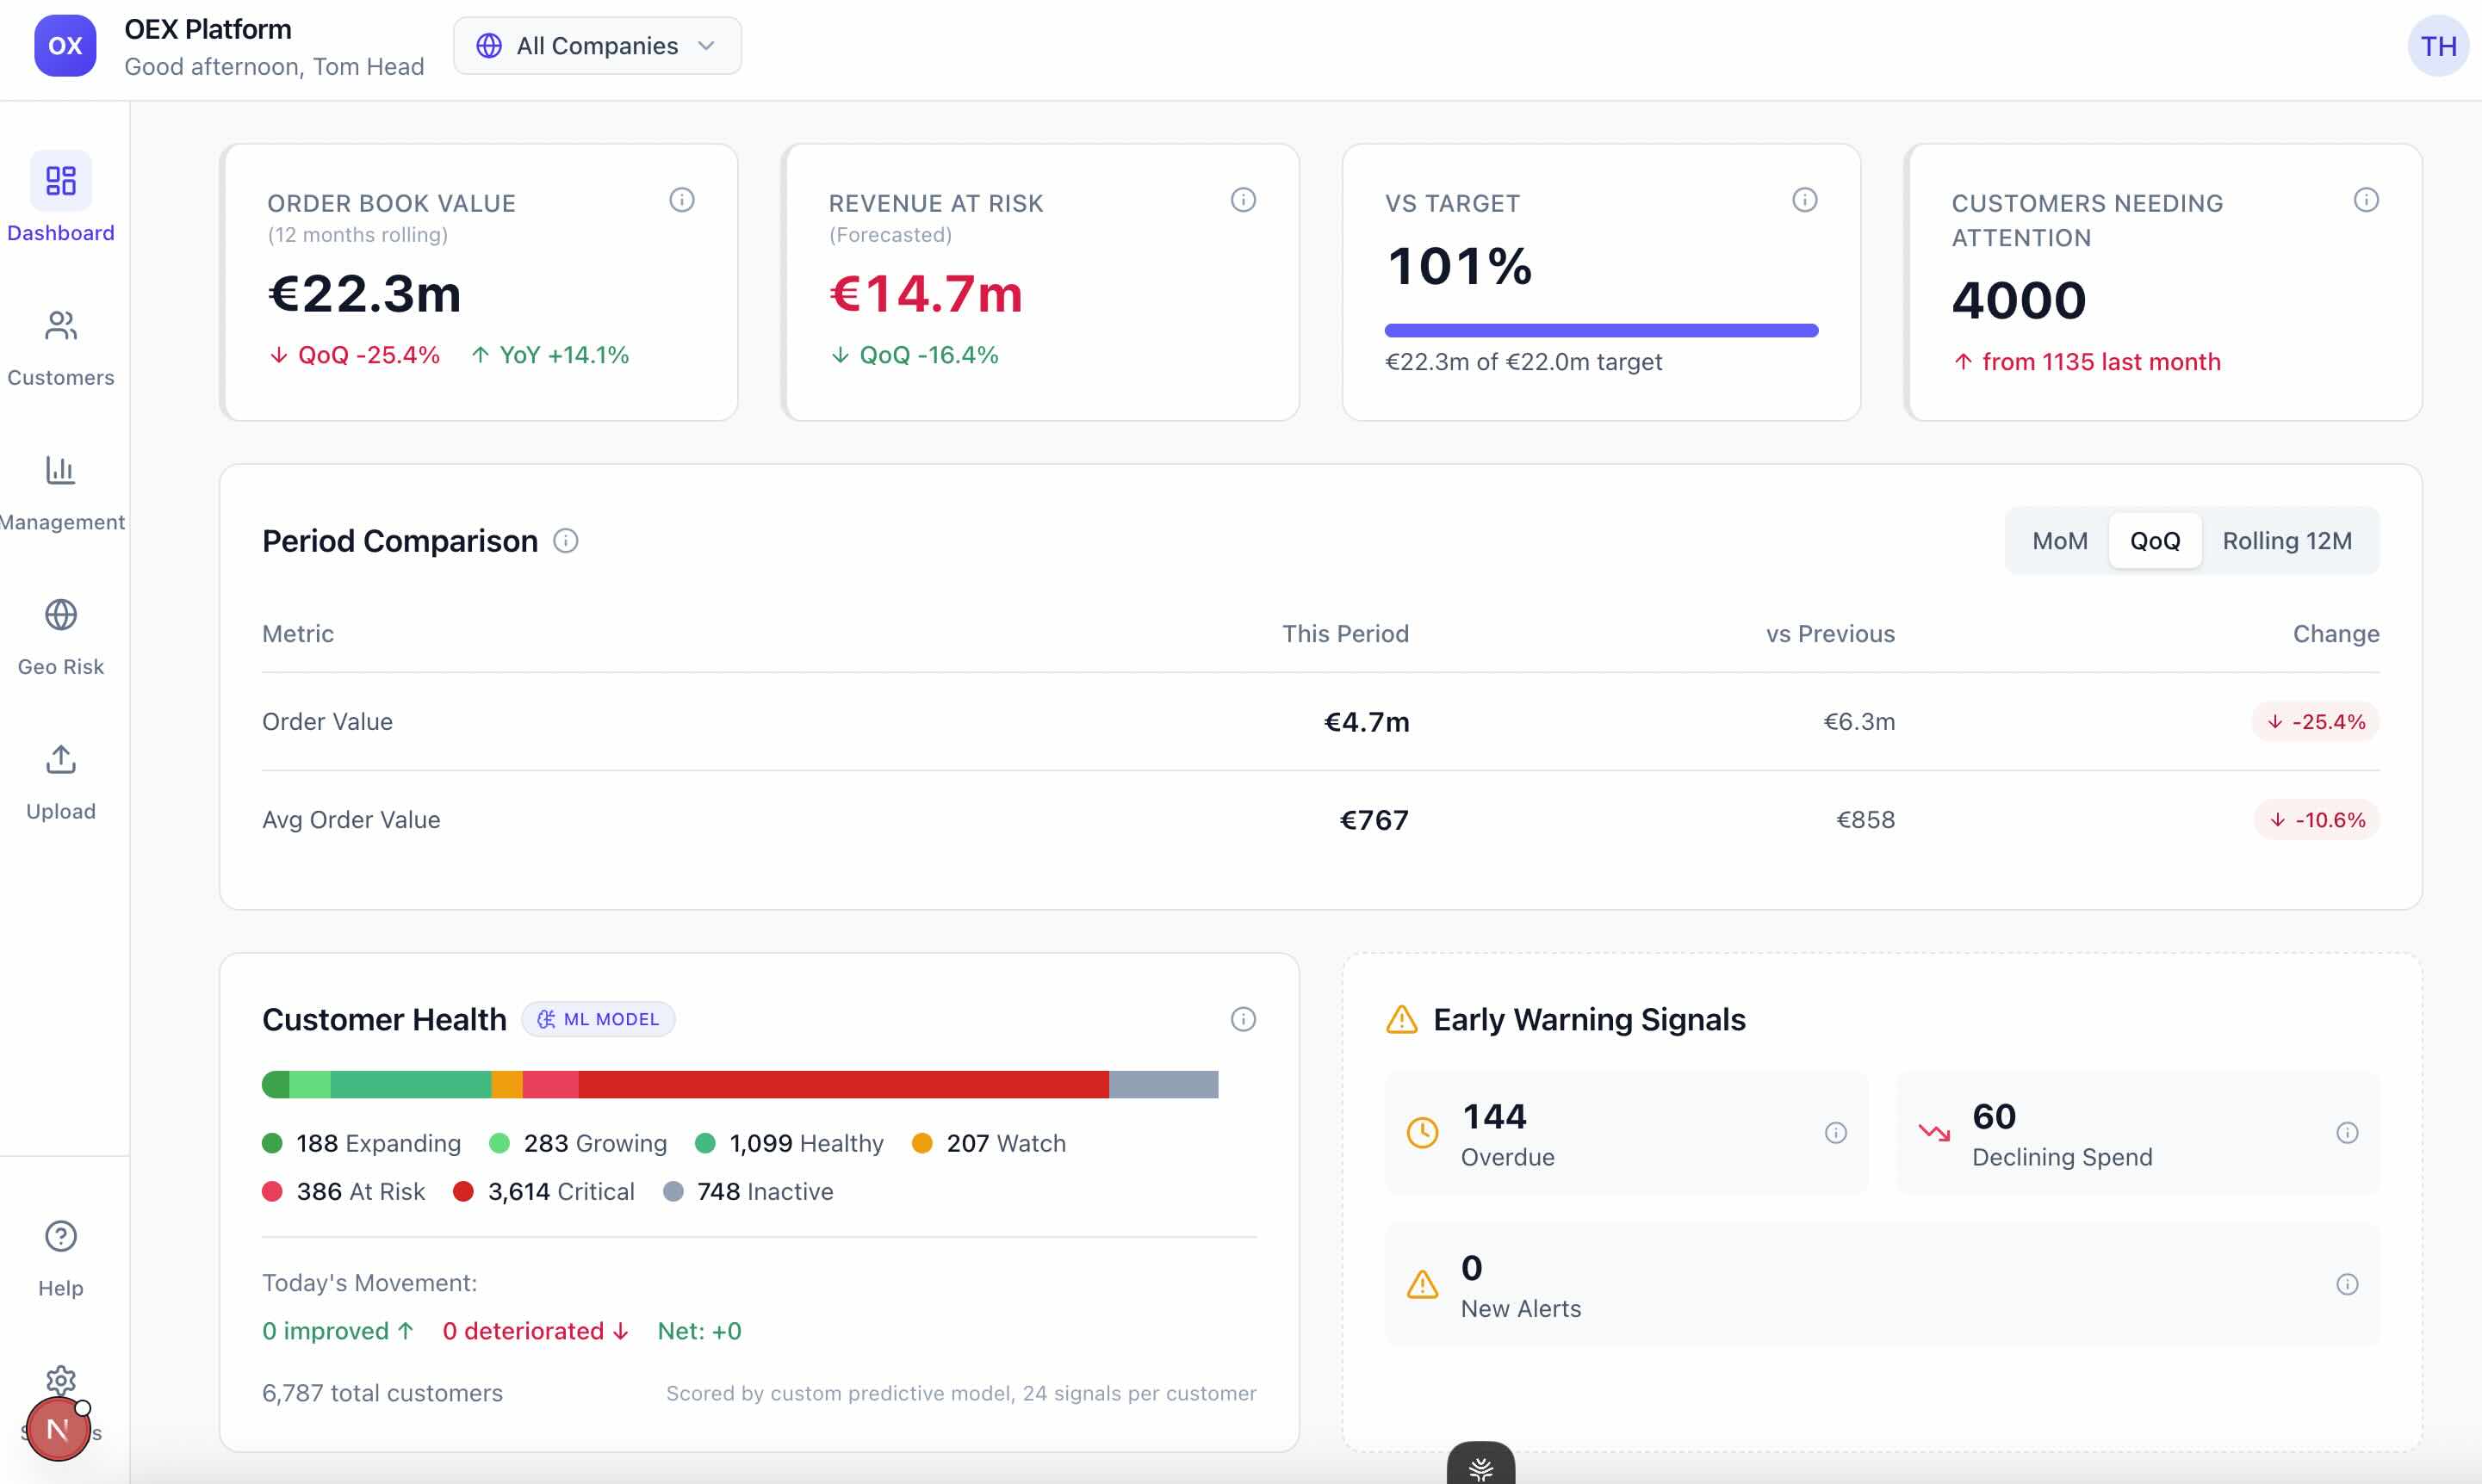Show info for VS Target card
This screenshot has width=2482, height=1484.
pyautogui.click(x=1805, y=200)
